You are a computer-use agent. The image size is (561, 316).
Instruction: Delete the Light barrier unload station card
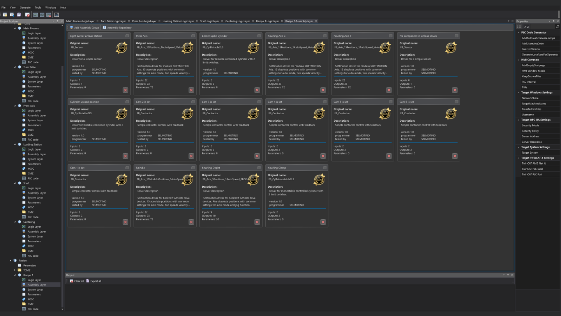[x=125, y=90]
